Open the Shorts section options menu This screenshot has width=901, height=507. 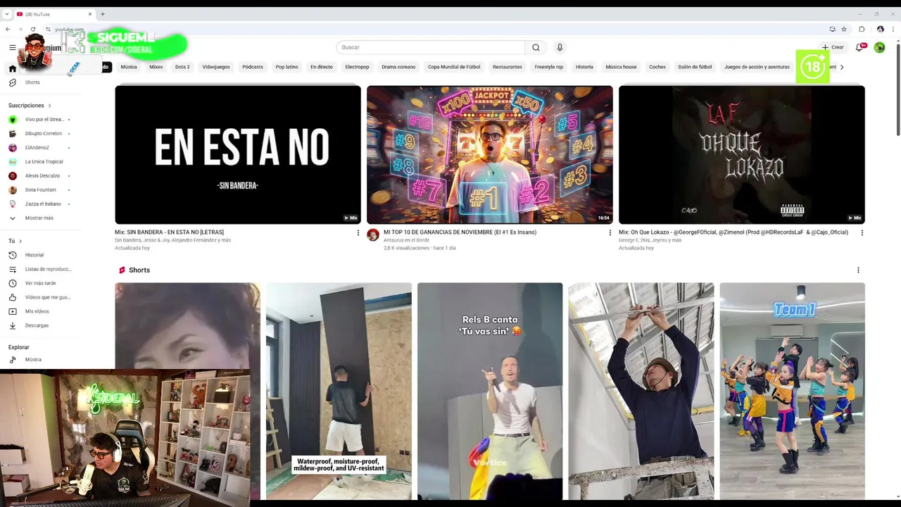click(858, 270)
